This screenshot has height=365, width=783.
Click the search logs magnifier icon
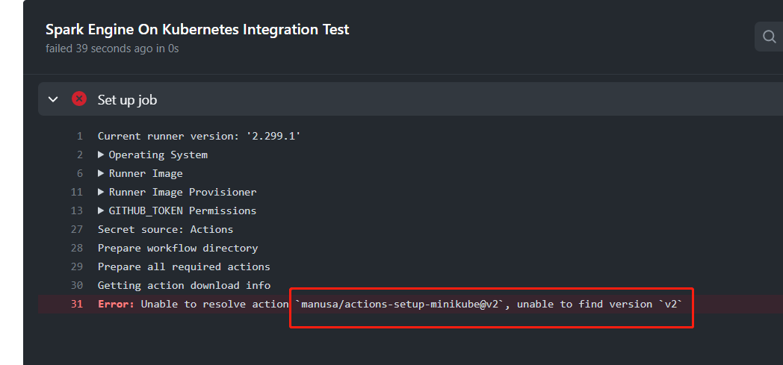769,37
